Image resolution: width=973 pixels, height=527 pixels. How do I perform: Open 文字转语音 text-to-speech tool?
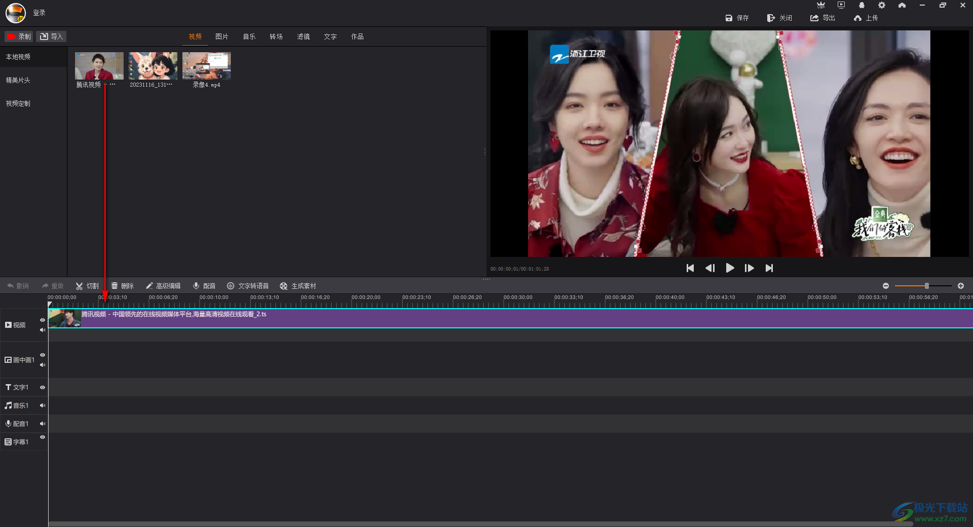click(248, 286)
